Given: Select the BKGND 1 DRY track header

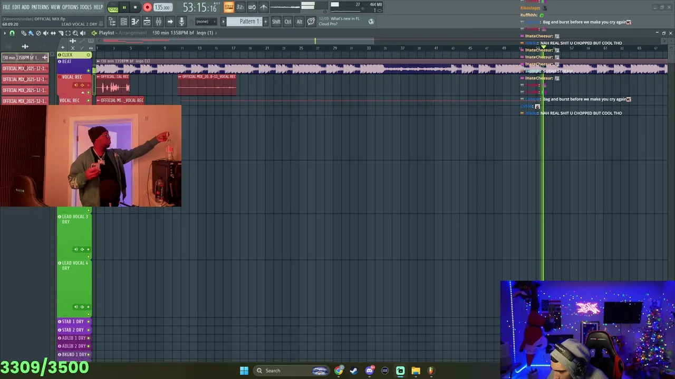Looking at the screenshot, I should coord(74,354).
